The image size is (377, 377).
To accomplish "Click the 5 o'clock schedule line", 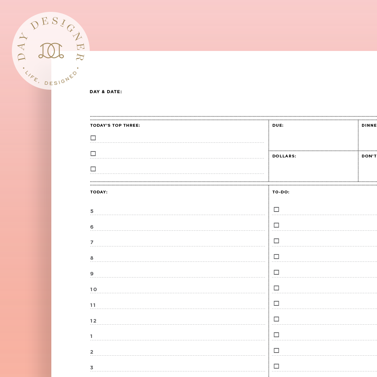I will point(178,211).
